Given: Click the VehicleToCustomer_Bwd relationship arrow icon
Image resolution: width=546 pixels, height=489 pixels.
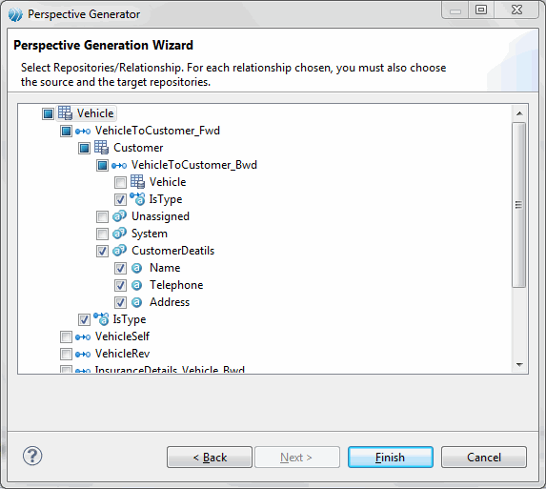Looking at the screenshot, I should tap(119, 166).
